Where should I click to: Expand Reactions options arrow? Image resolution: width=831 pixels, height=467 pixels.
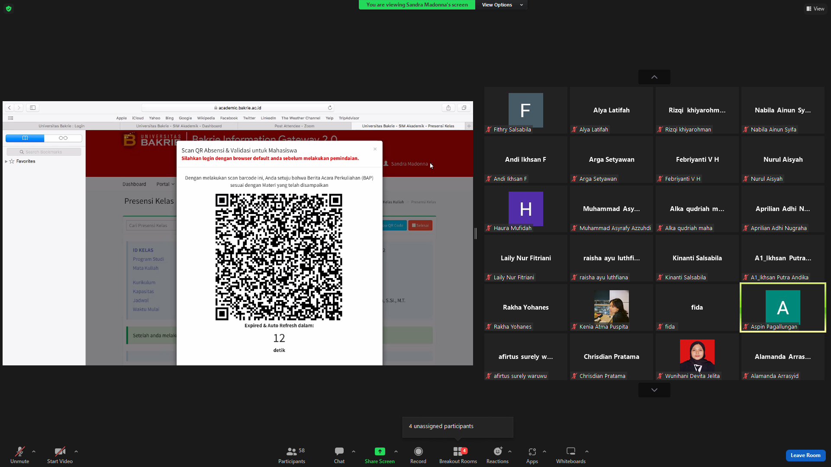[x=510, y=451]
